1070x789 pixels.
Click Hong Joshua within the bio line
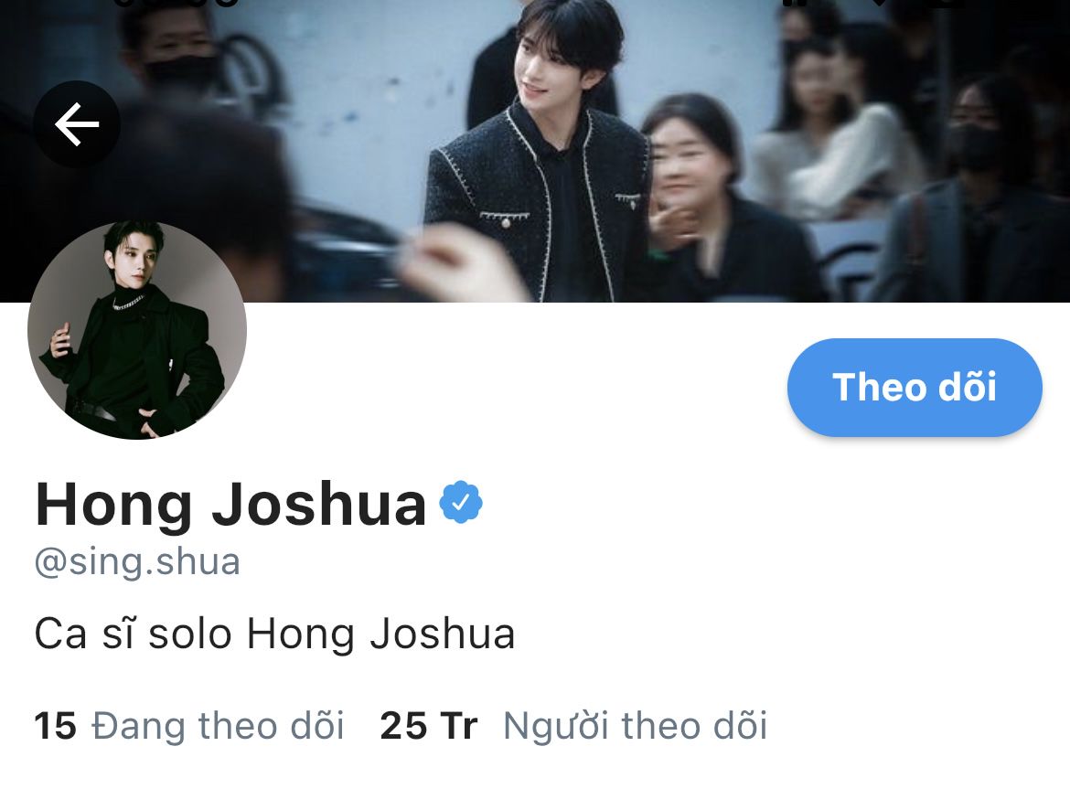380,634
